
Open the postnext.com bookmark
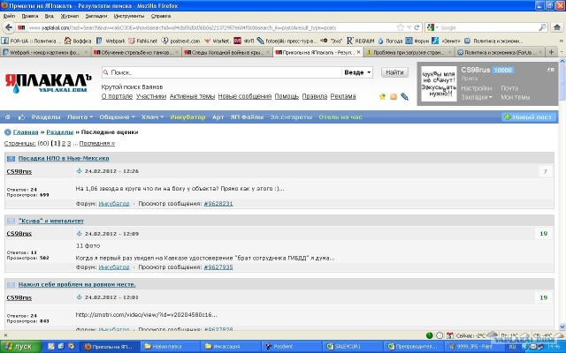tap(180, 41)
